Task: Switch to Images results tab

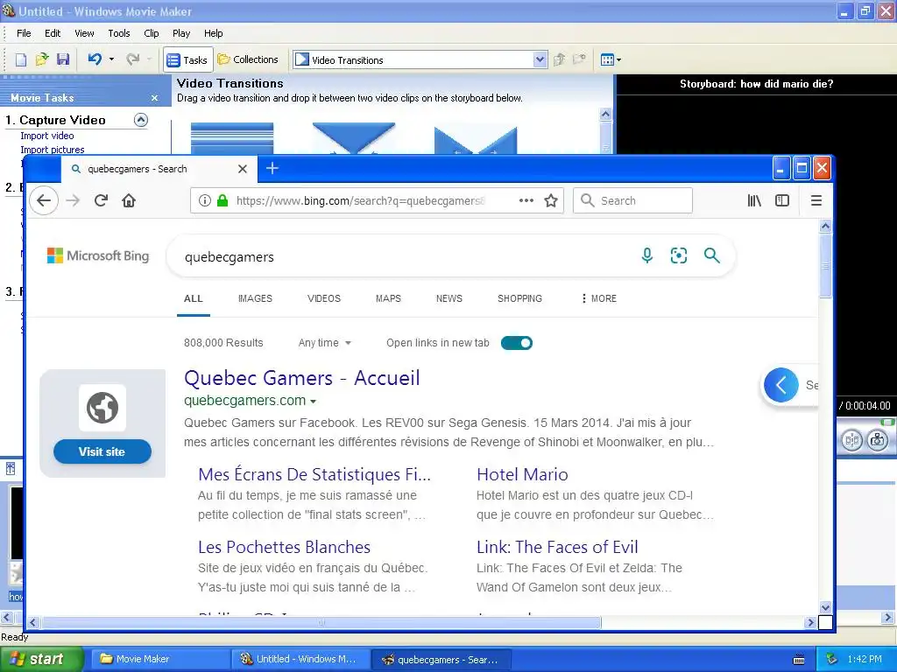Action: tap(255, 298)
